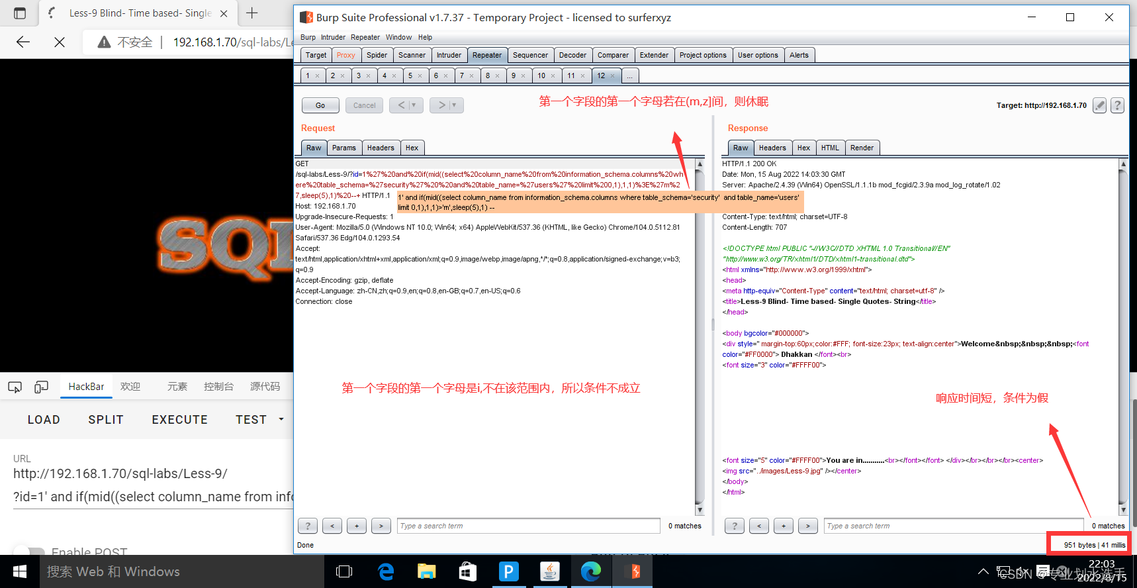Add new Repeater tab with ellipsis
This screenshot has width=1137, height=588.
(x=629, y=75)
